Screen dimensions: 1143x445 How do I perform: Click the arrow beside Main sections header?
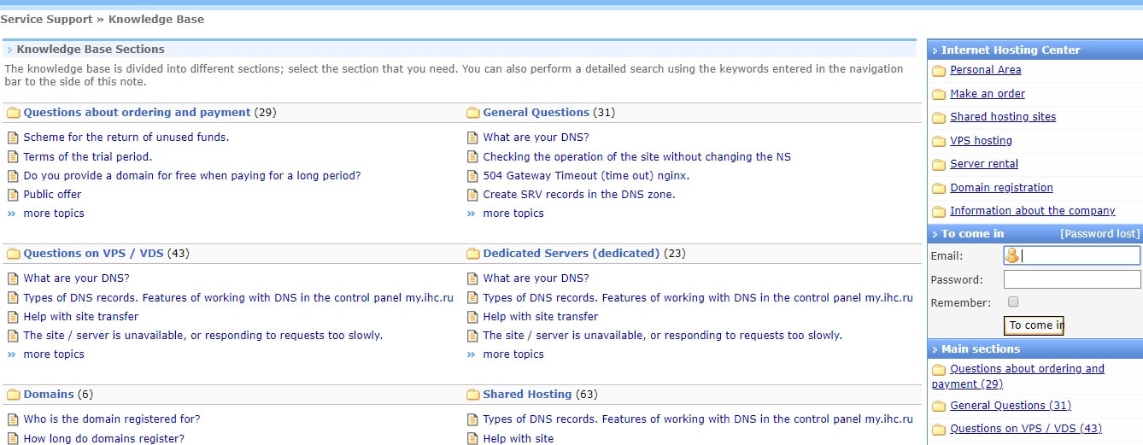[x=935, y=350]
